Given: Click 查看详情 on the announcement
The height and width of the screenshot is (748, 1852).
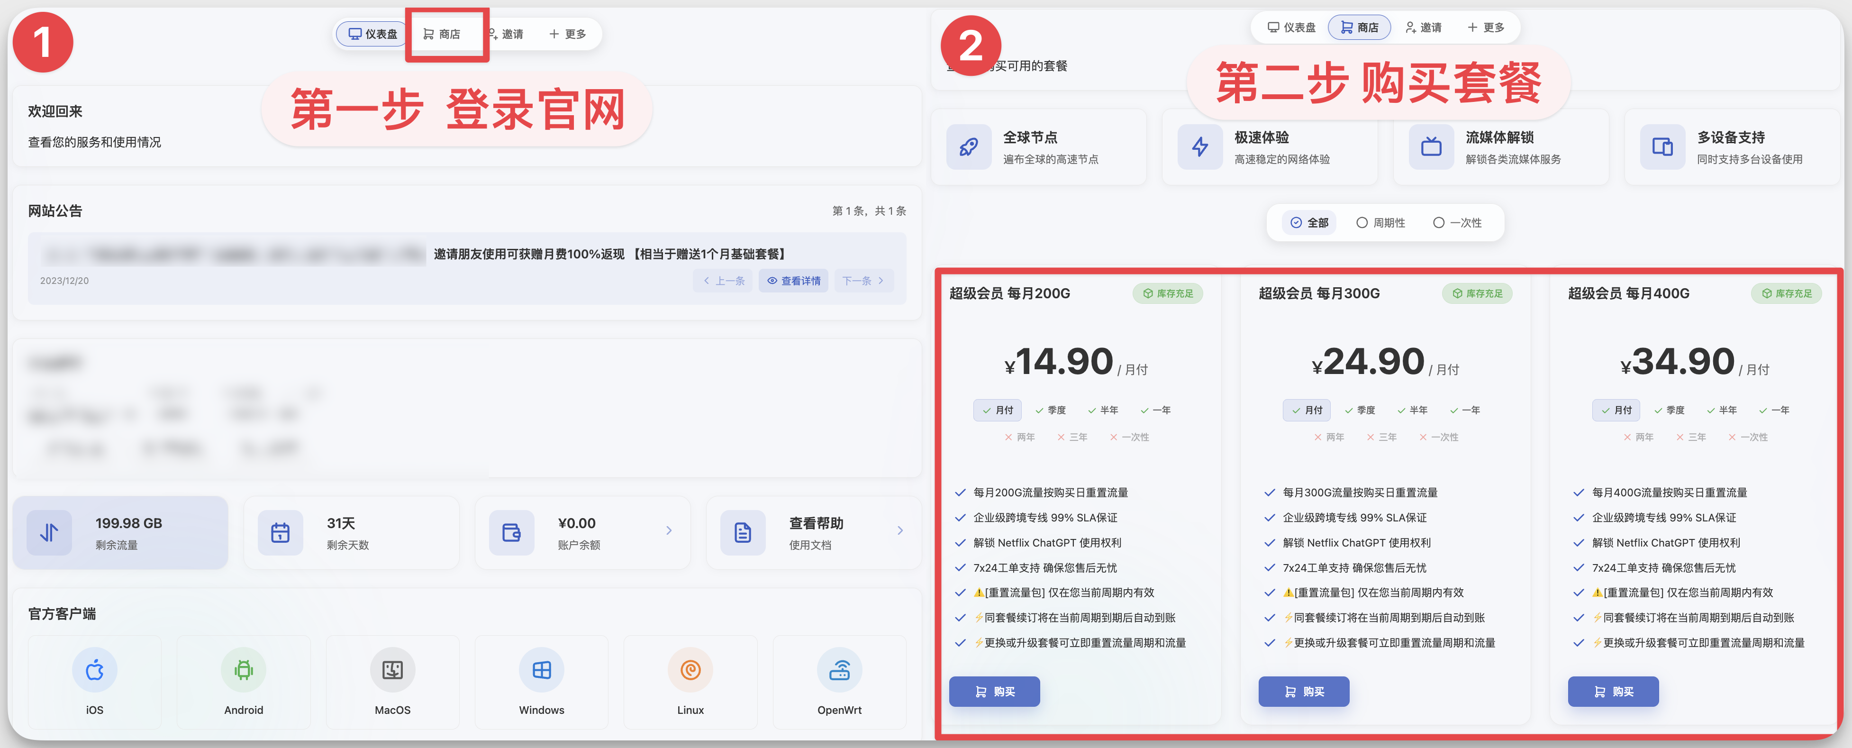Looking at the screenshot, I should [x=793, y=281].
